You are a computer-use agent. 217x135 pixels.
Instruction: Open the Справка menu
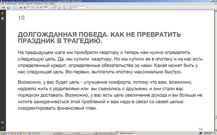pyautogui.click(x=52, y=4)
